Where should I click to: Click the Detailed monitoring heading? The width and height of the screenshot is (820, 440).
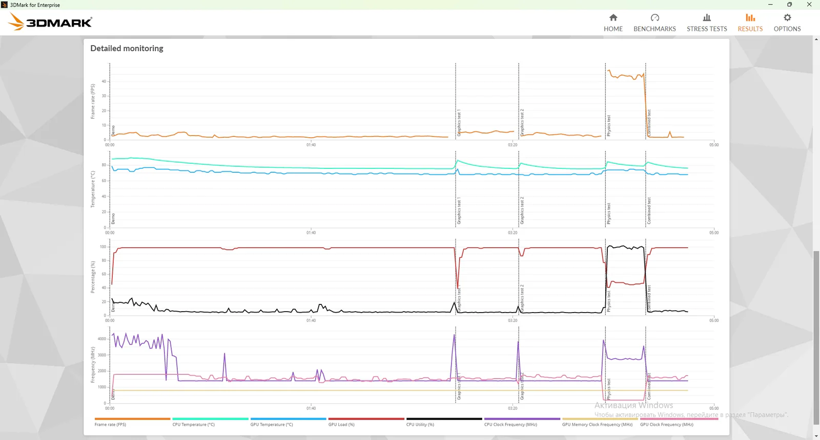tap(127, 49)
